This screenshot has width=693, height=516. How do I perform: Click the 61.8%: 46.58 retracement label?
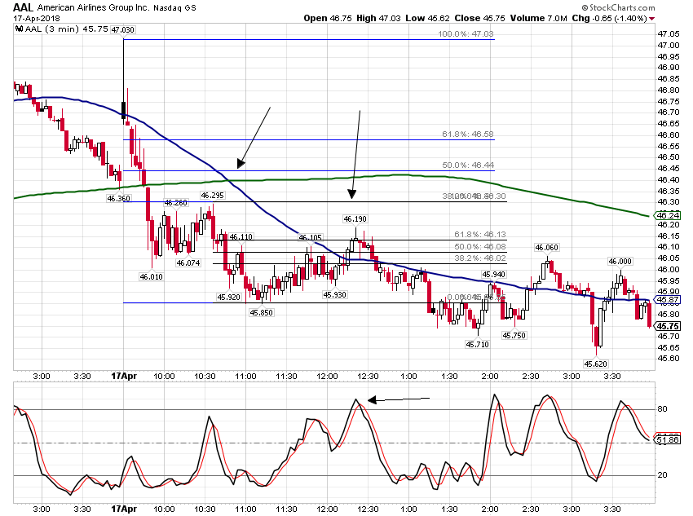(x=468, y=134)
